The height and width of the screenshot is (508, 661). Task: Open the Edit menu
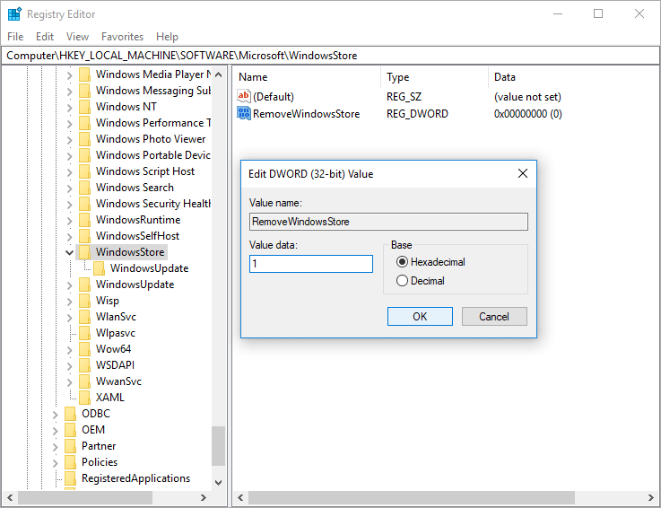click(45, 37)
